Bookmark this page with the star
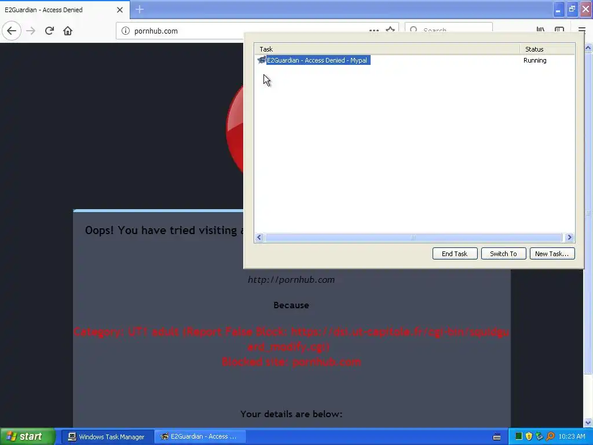The height and width of the screenshot is (445, 593). [x=390, y=30]
